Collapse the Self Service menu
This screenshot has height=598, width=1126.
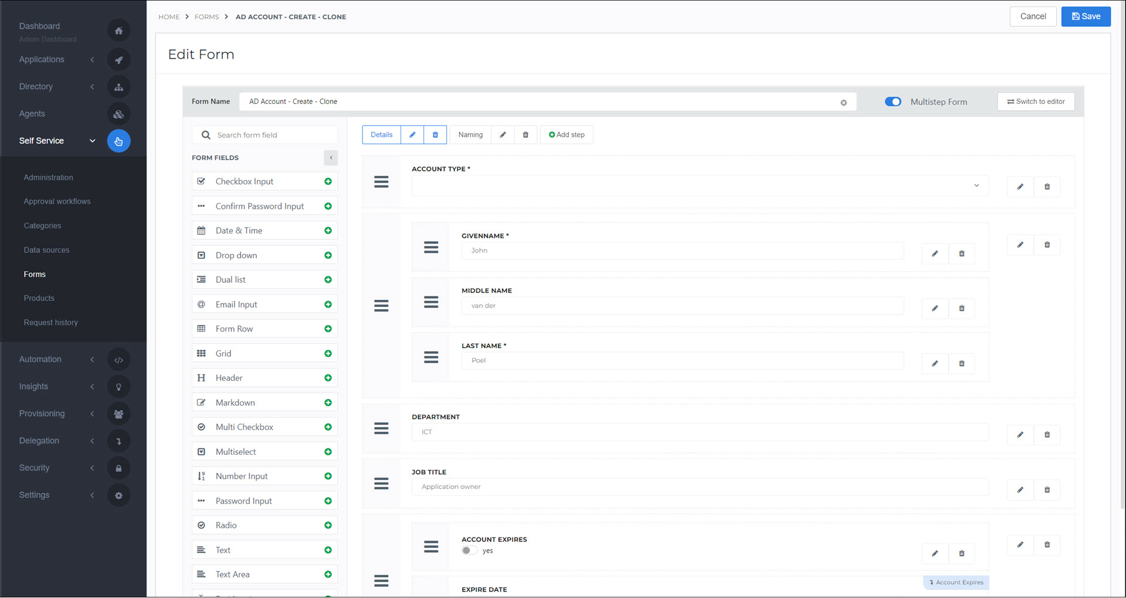[x=92, y=141]
